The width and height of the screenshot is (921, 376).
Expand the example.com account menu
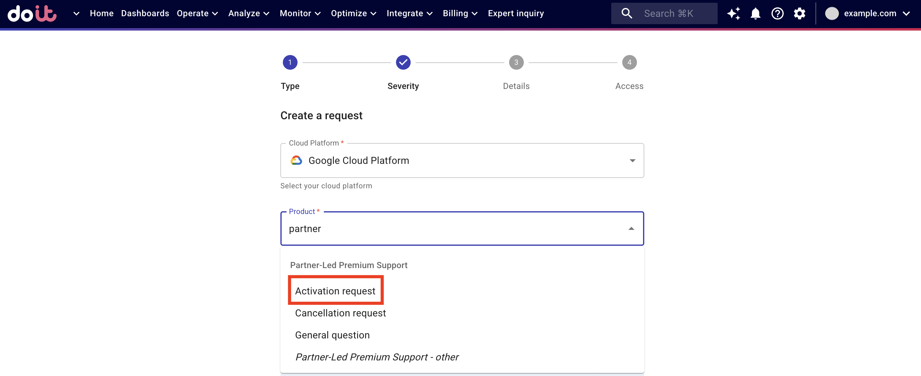coord(906,14)
